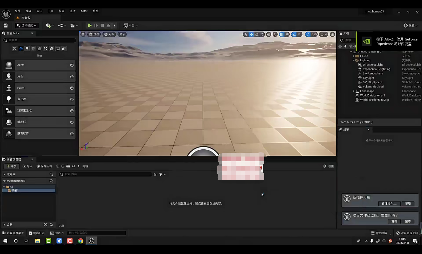422x254 pixels.
Task: Toggle surface snapping icon in viewport
Action: click(x=275, y=34)
